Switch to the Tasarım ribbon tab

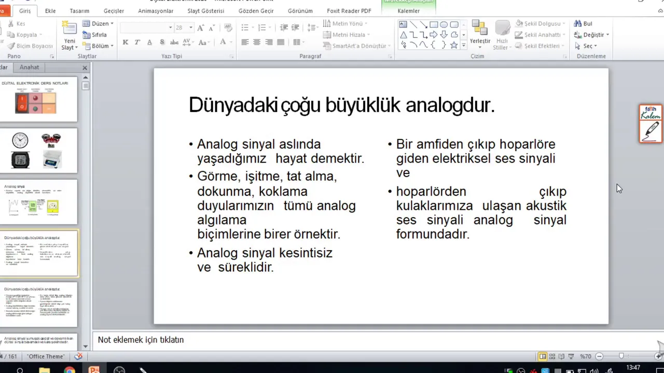click(79, 11)
